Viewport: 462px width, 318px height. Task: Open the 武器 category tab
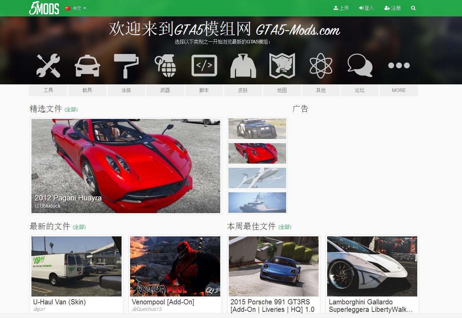point(165,90)
